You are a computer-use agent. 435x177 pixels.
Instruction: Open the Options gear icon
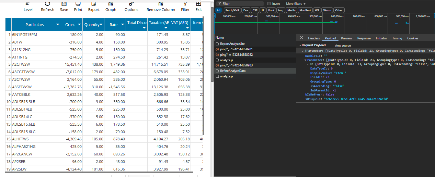click(x=131, y=4)
